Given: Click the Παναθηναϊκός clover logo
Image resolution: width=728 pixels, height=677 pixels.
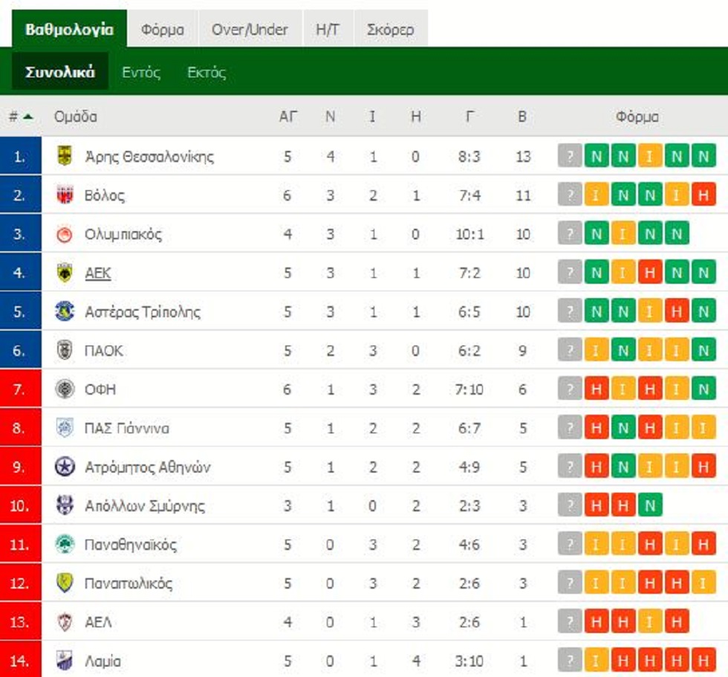Looking at the screenshot, I should pyautogui.click(x=65, y=544).
